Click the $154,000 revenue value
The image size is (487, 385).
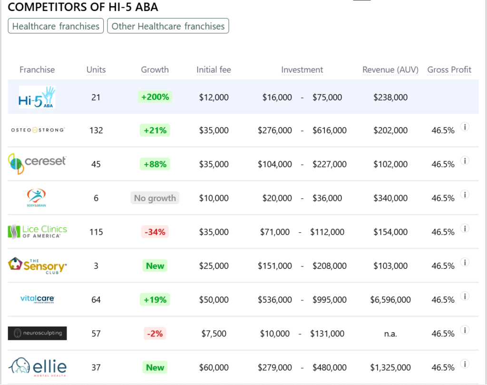[390, 232]
